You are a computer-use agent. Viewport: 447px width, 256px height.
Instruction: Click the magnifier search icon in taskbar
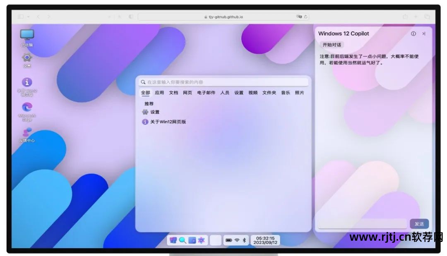coord(183,240)
